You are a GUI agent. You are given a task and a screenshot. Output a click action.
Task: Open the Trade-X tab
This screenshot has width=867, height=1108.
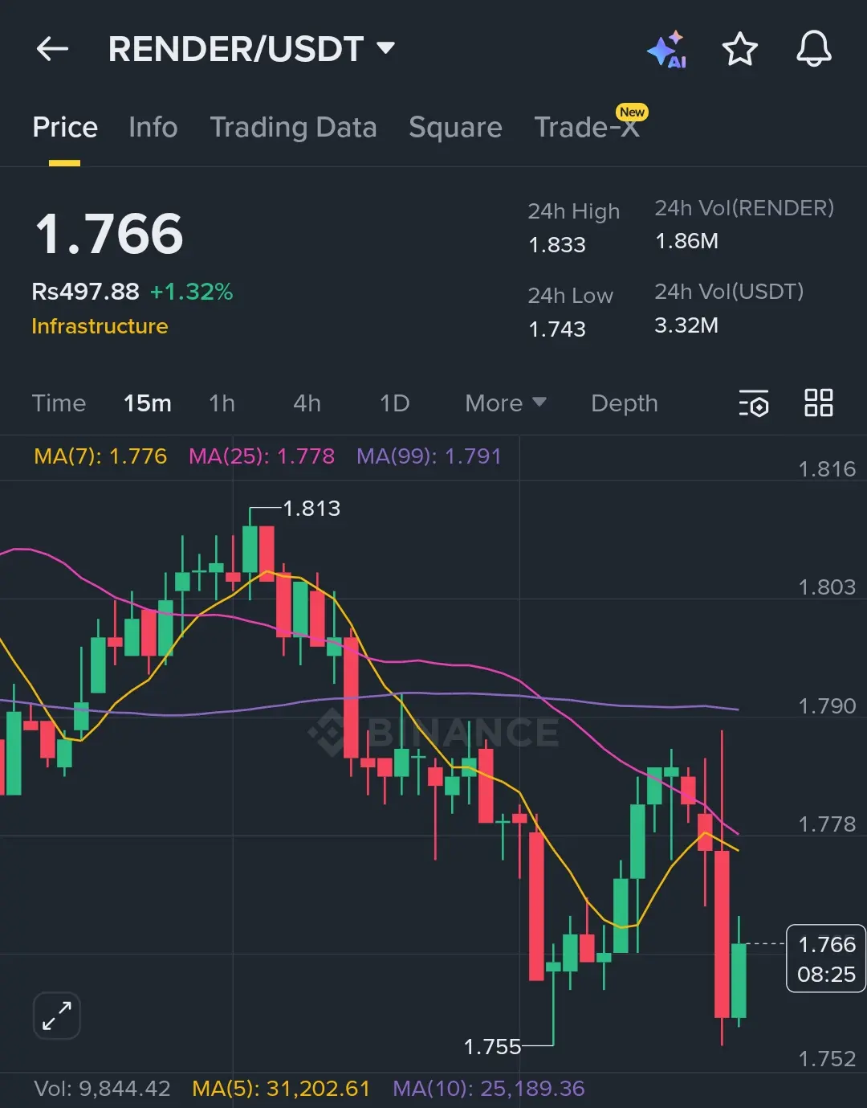coord(588,126)
